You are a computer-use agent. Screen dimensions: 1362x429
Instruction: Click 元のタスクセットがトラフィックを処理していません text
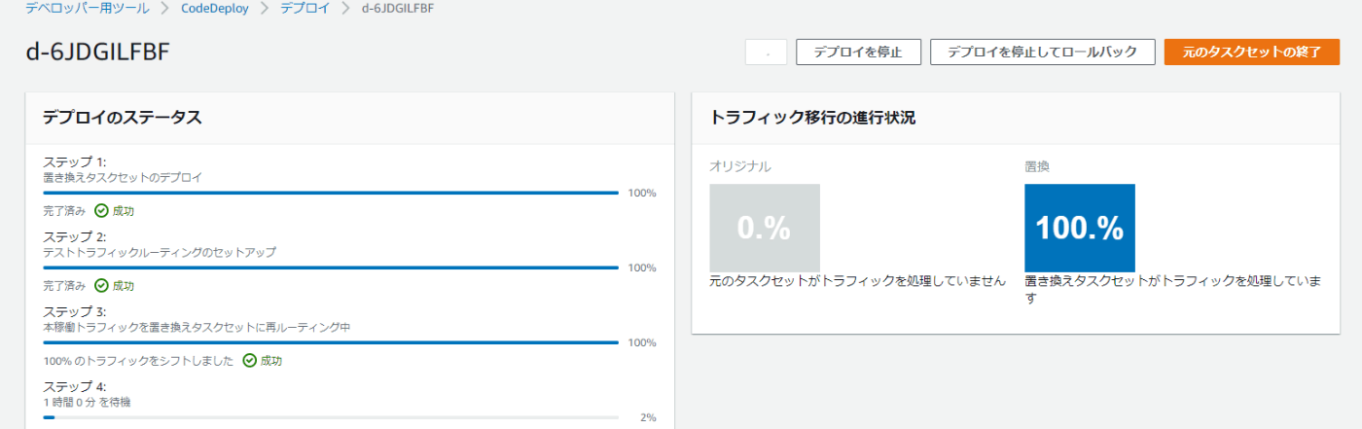857,281
